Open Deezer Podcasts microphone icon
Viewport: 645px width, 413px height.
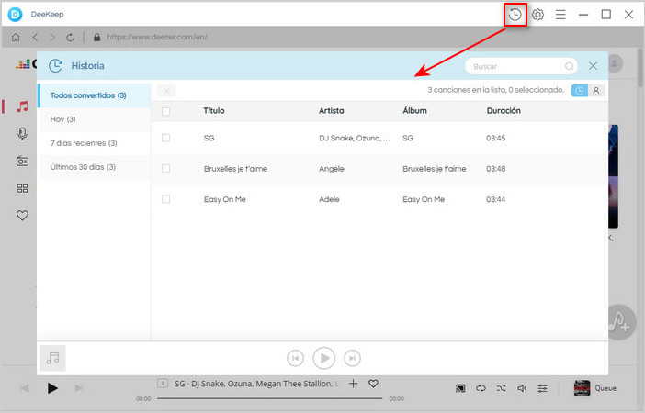tap(23, 134)
